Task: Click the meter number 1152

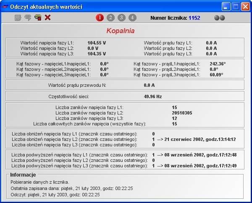Action: point(194,18)
